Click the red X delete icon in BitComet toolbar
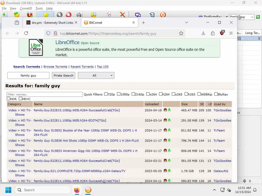This screenshot has height=196, width=262. (123, 15)
